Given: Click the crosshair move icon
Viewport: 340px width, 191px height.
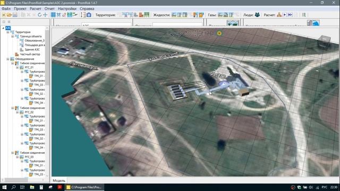Looking at the screenshot, I should 45,15.
